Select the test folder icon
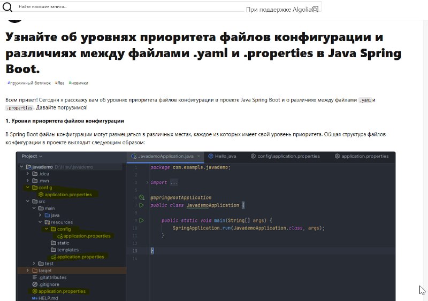The width and height of the screenshot is (428, 301). (x=41, y=264)
